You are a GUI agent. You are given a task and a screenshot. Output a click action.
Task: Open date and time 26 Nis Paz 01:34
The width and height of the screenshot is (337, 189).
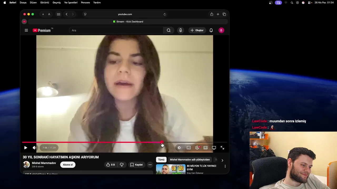point(324,3)
